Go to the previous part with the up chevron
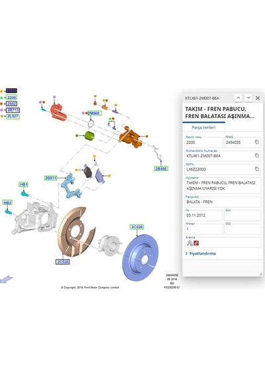Viewport: 265px width, 378px height. [x=238, y=98]
